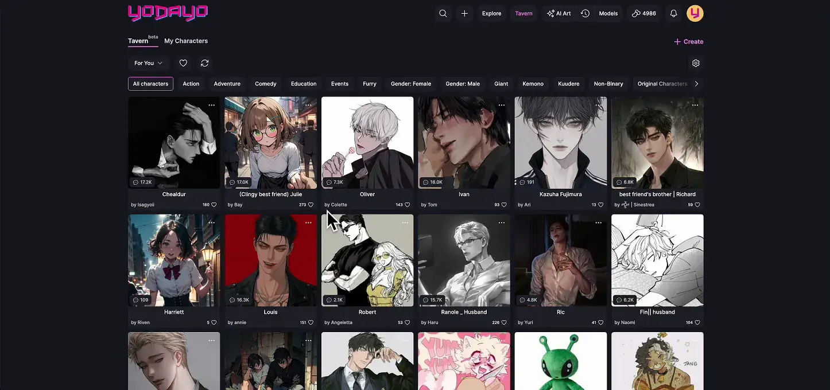Open the For You dropdown
The image size is (830, 390).
148,63
